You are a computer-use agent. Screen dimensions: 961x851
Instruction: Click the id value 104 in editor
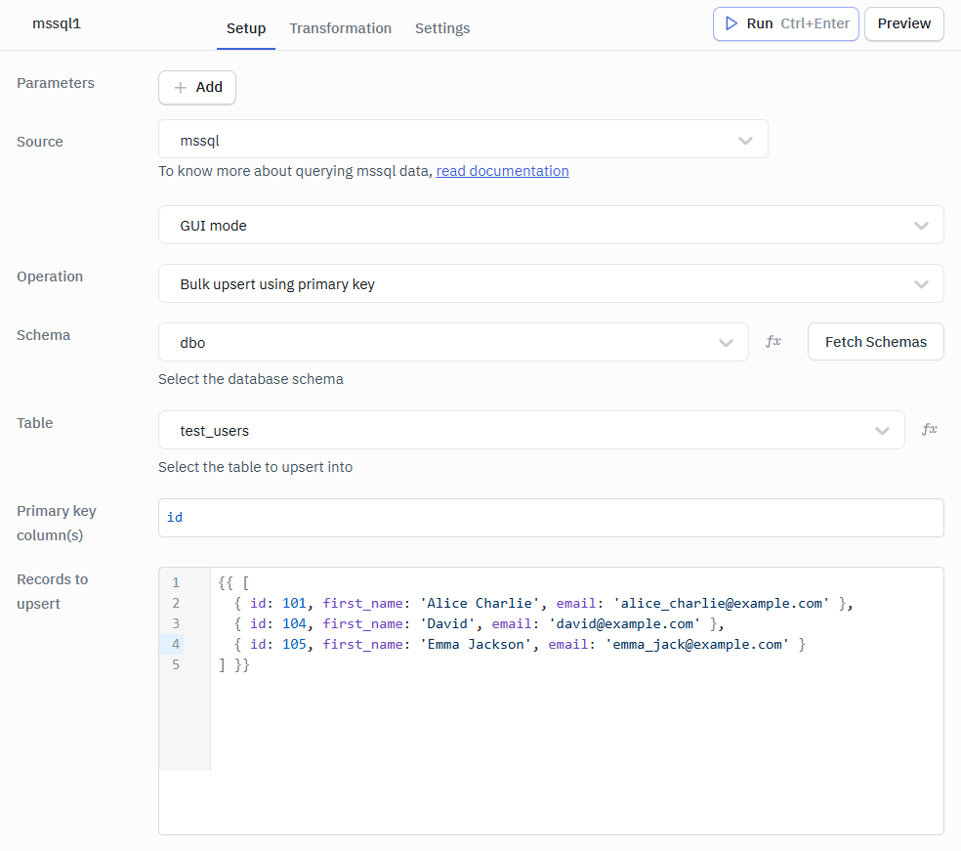tap(294, 623)
